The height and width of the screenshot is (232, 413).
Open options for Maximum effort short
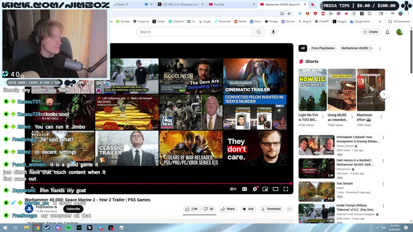tap(381, 117)
